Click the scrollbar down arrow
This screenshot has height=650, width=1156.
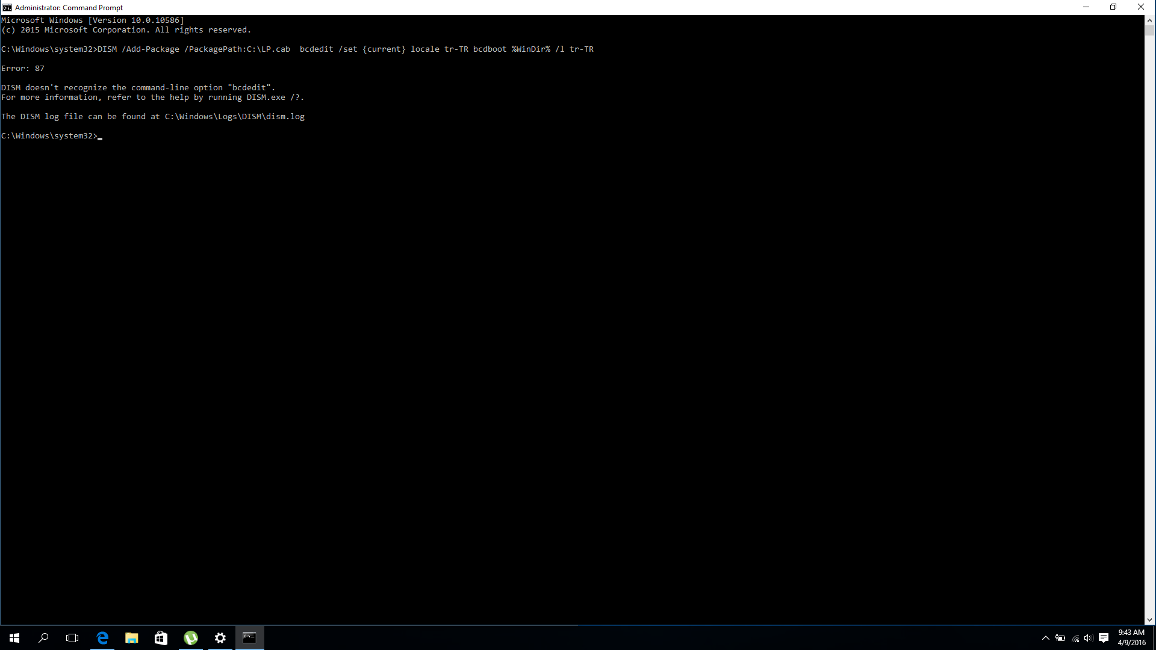click(x=1149, y=619)
